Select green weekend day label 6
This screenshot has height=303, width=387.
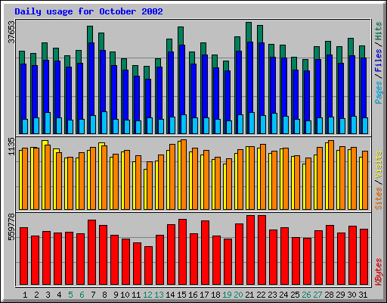click(82, 295)
